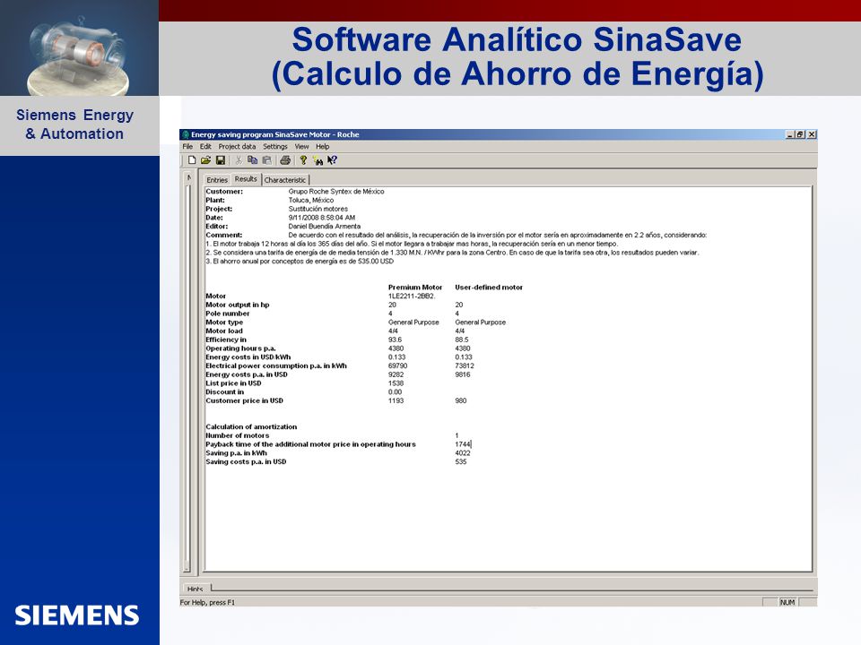Click the NUM indicator in status bar
The width and height of the screenshot is (861, 645).
point(787,602)
